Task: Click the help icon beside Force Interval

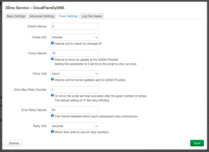Action: (52, 59)
